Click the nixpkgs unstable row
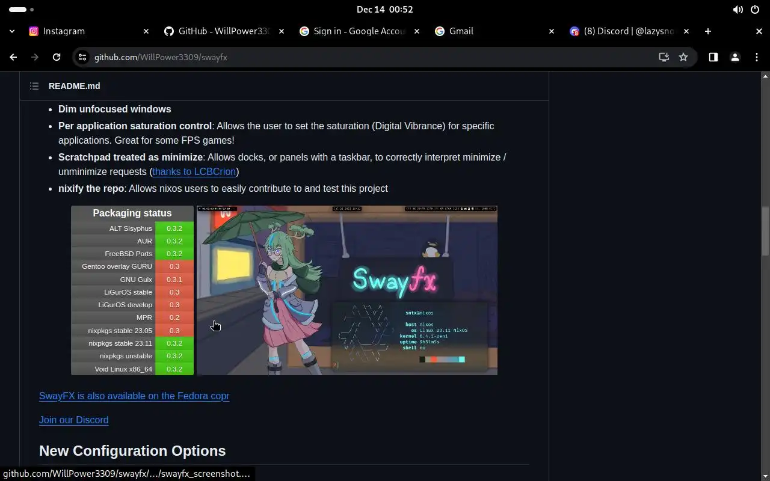770x481 pixels. click(x=132, y=356)
